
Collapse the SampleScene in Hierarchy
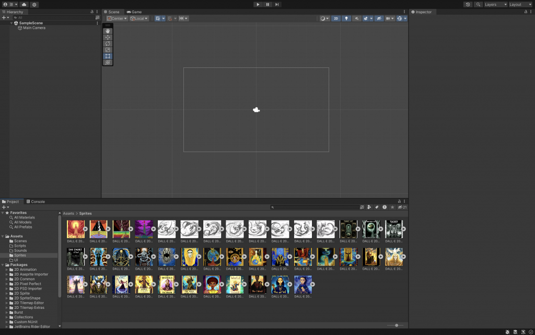tap(11, 23)
